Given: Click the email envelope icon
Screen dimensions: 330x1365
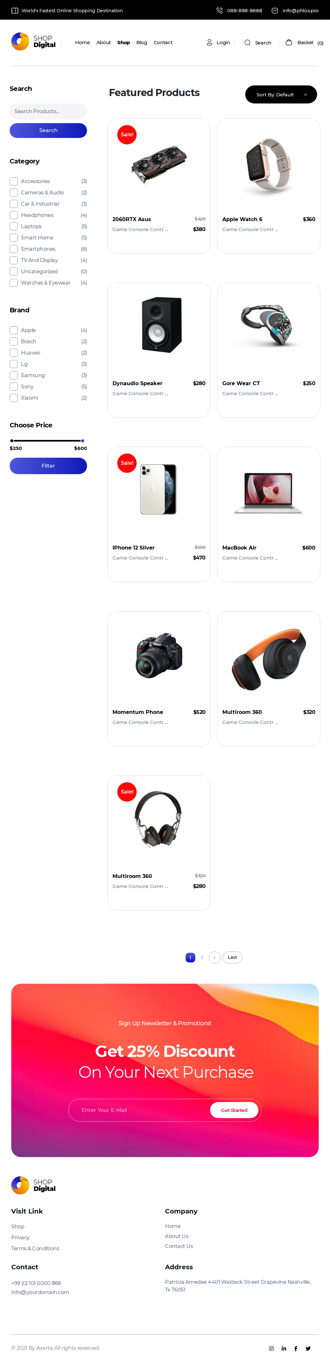Looking at the screenshot, I should coord(275,11).
